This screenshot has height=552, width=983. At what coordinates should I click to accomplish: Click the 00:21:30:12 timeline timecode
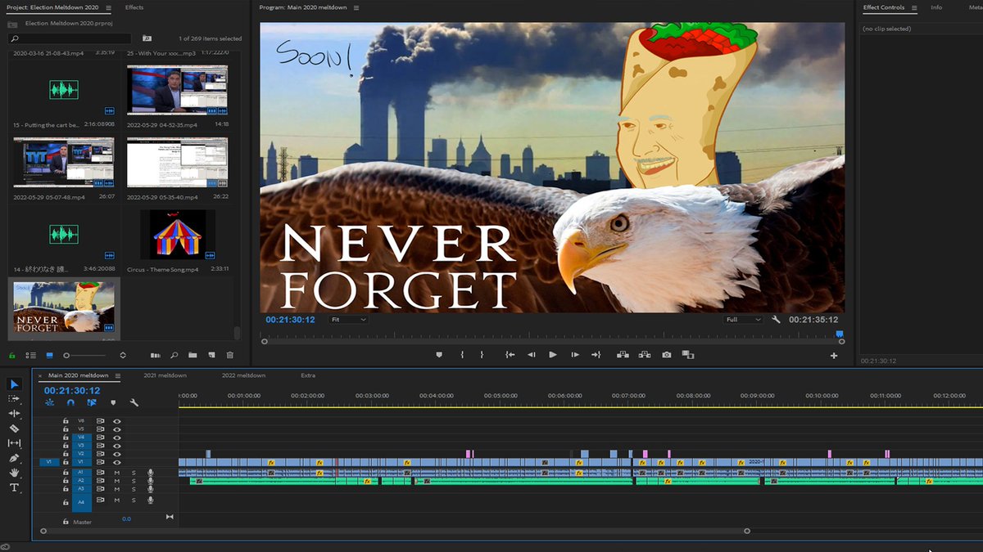[72, 390]
